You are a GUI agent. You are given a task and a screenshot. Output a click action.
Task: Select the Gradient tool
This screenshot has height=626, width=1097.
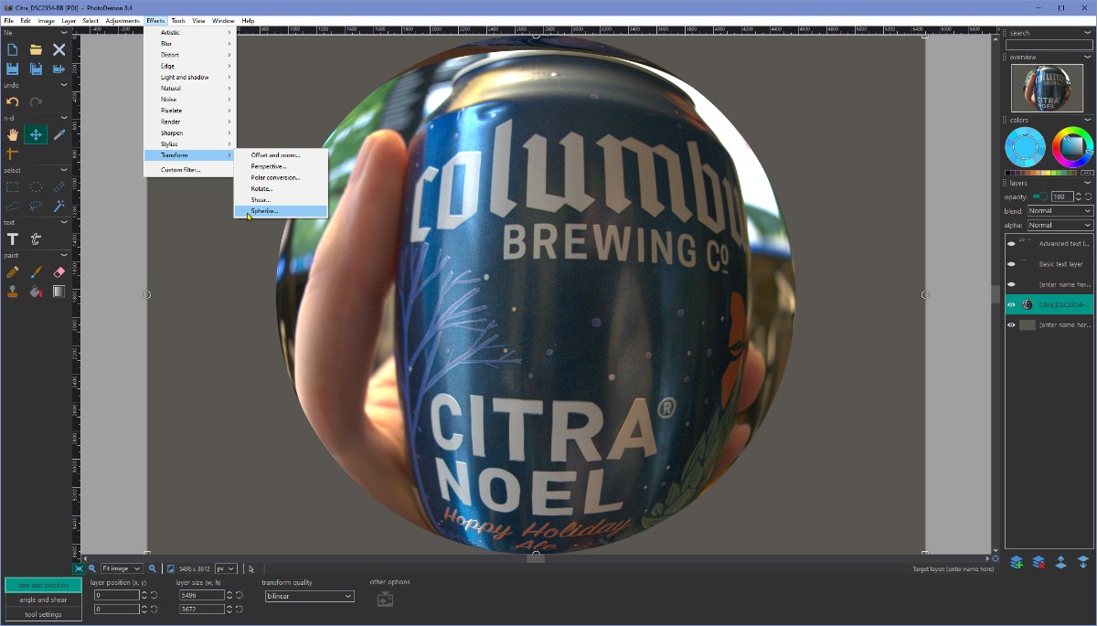[59, 292]
